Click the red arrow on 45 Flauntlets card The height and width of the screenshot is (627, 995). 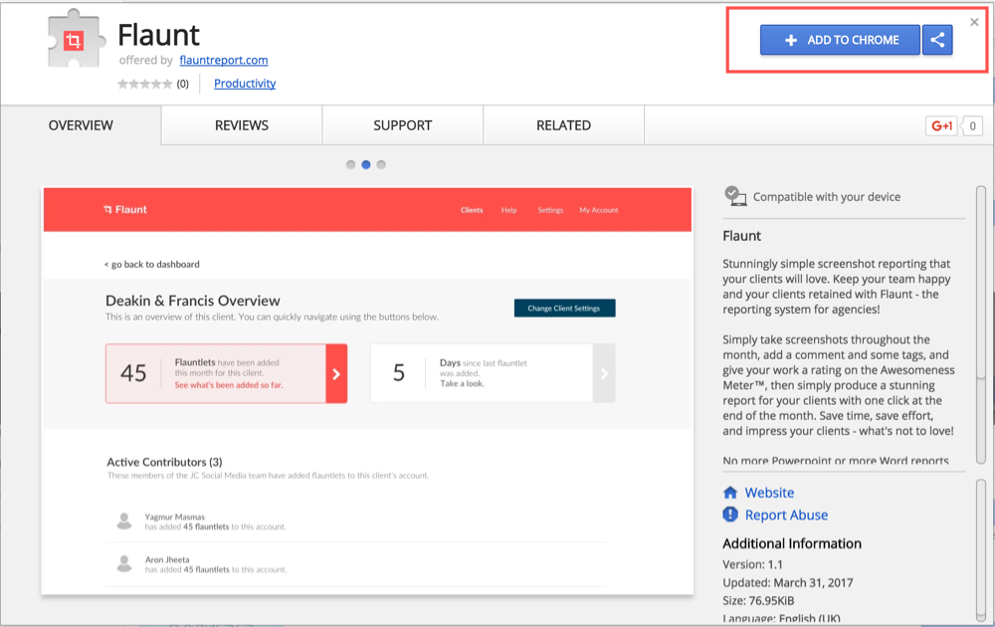point(336,374)
